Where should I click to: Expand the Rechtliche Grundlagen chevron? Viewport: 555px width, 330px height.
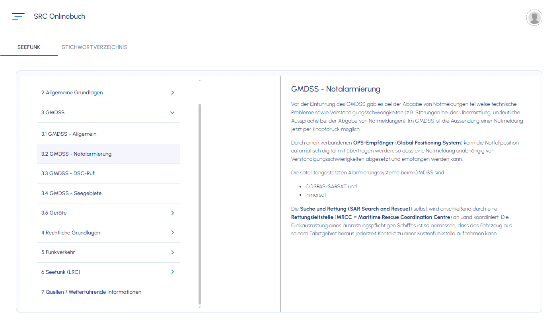click(x=172, y=232)
